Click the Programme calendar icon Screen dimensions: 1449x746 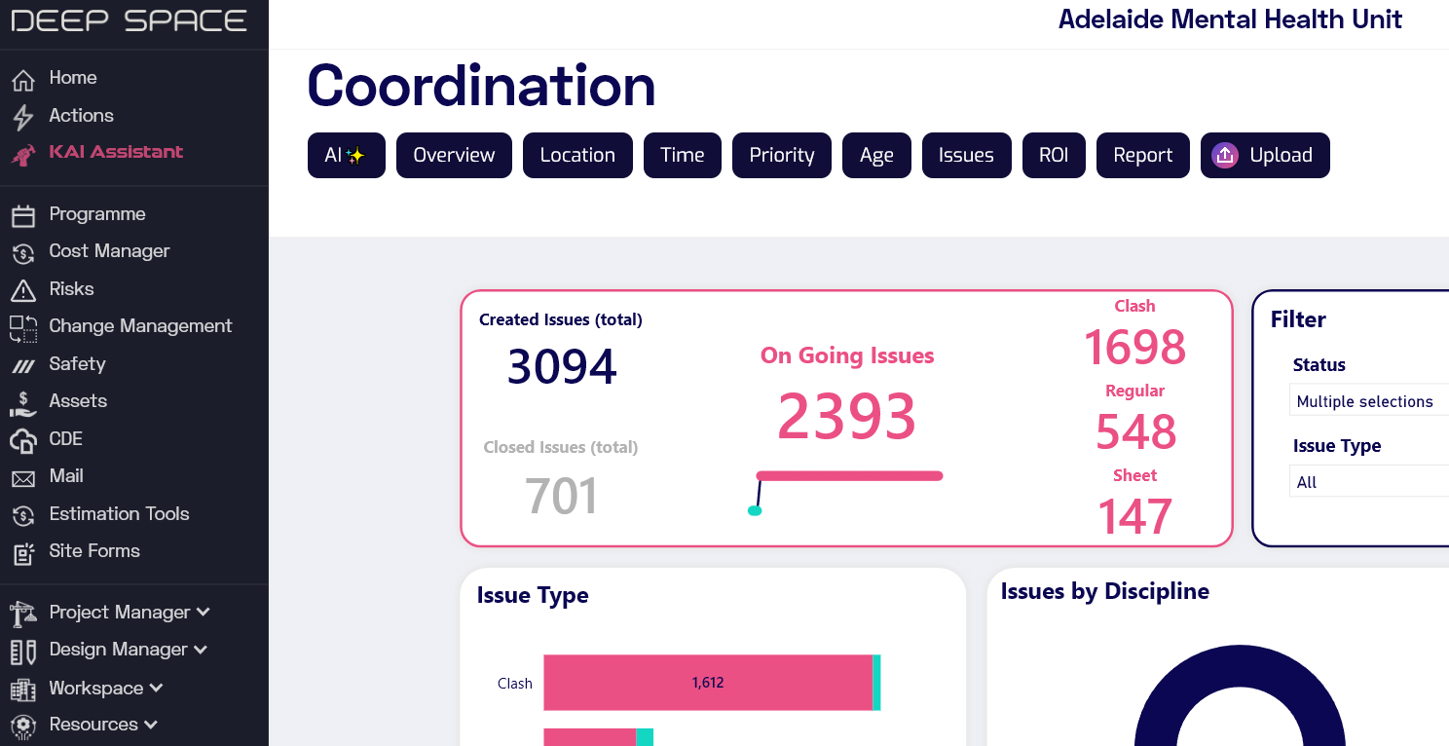tap(23, 215)
